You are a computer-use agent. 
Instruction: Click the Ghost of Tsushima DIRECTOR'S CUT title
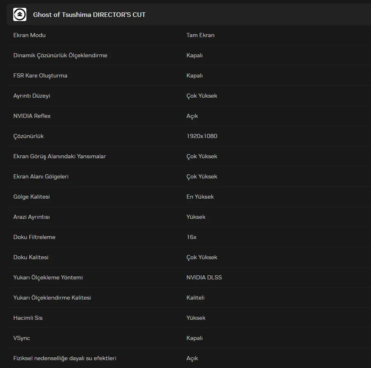point(89,14)
